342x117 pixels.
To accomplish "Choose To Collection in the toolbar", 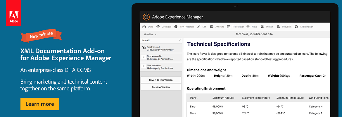I will [x=238, y=27].
